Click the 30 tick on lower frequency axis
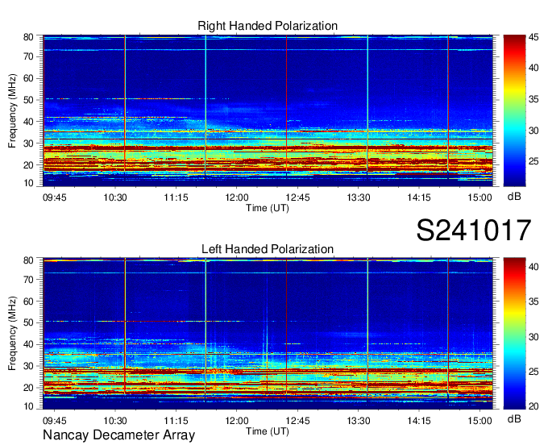Viewport: 548px width, 445px height. click(x=28, y=366)
